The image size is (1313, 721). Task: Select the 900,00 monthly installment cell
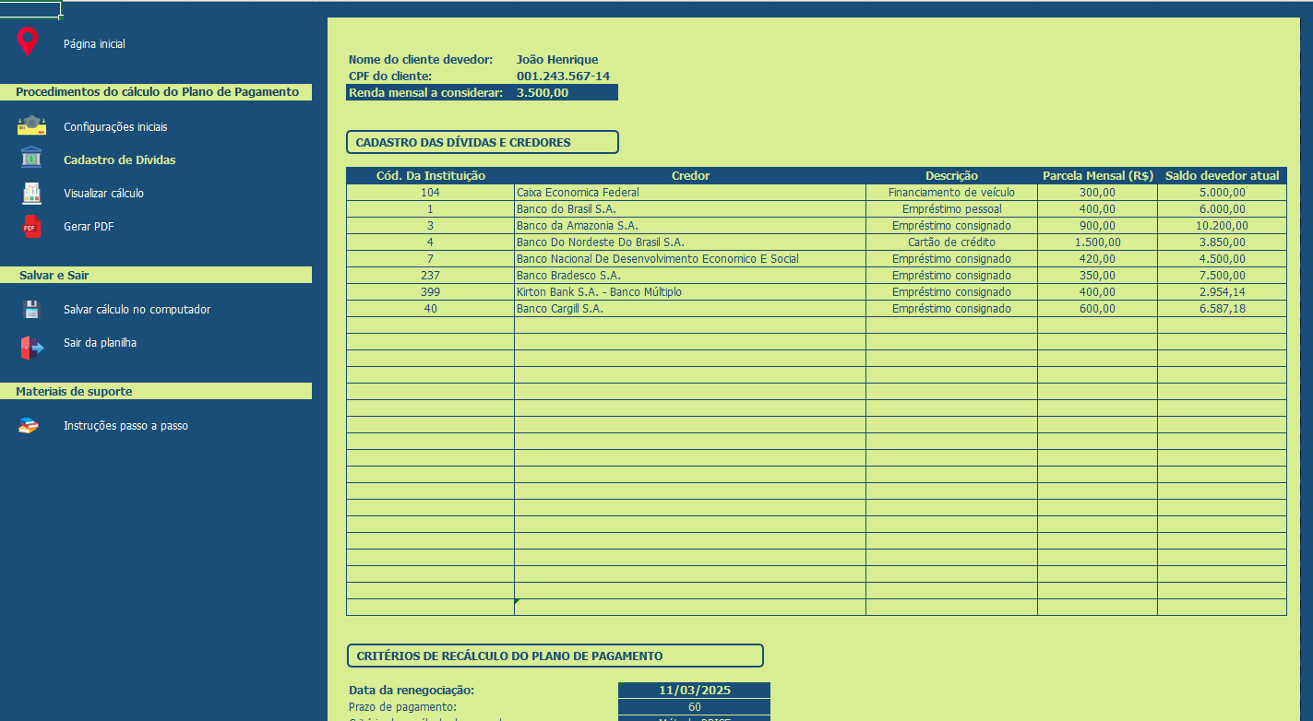coord(1097,226)
